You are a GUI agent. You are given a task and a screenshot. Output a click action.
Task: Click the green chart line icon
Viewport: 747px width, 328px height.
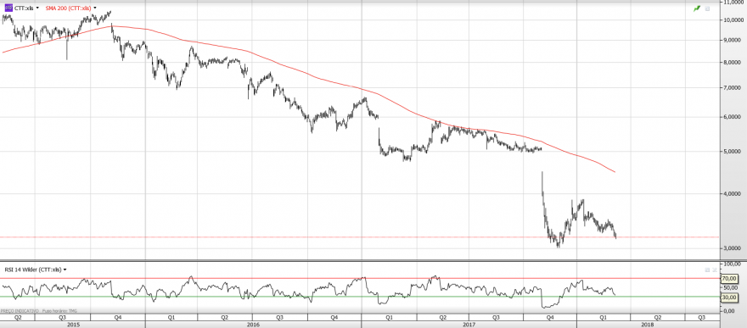(697, 8)
